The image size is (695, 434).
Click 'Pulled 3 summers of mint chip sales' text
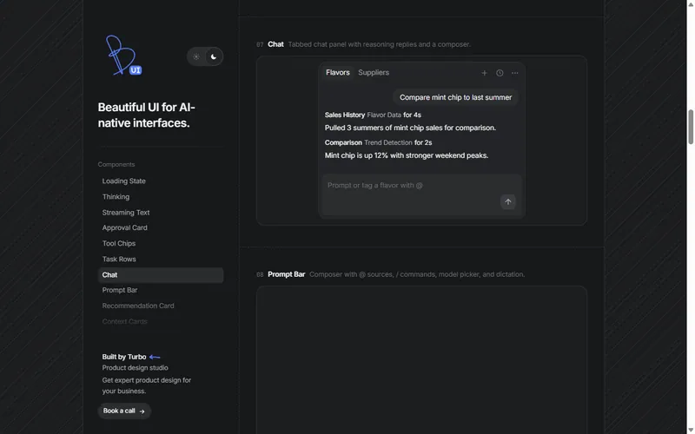(x=410, y=128)
